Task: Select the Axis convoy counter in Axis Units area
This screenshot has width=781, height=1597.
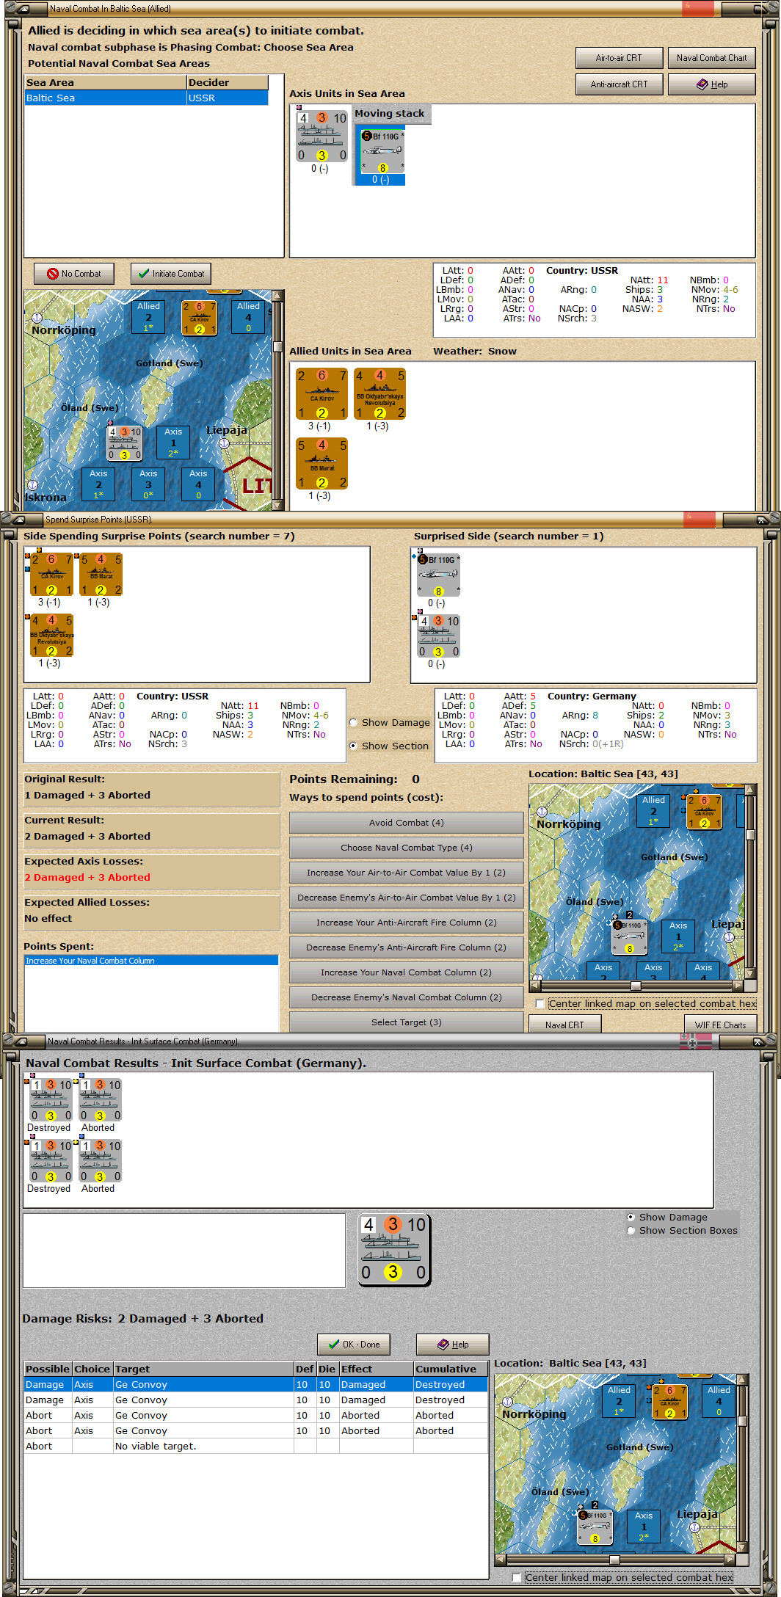Action: 322,137
